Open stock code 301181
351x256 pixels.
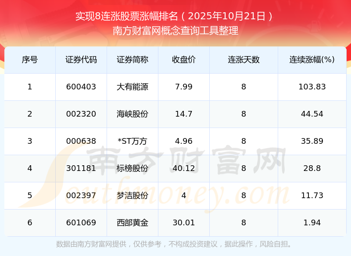tap(81, 168)
